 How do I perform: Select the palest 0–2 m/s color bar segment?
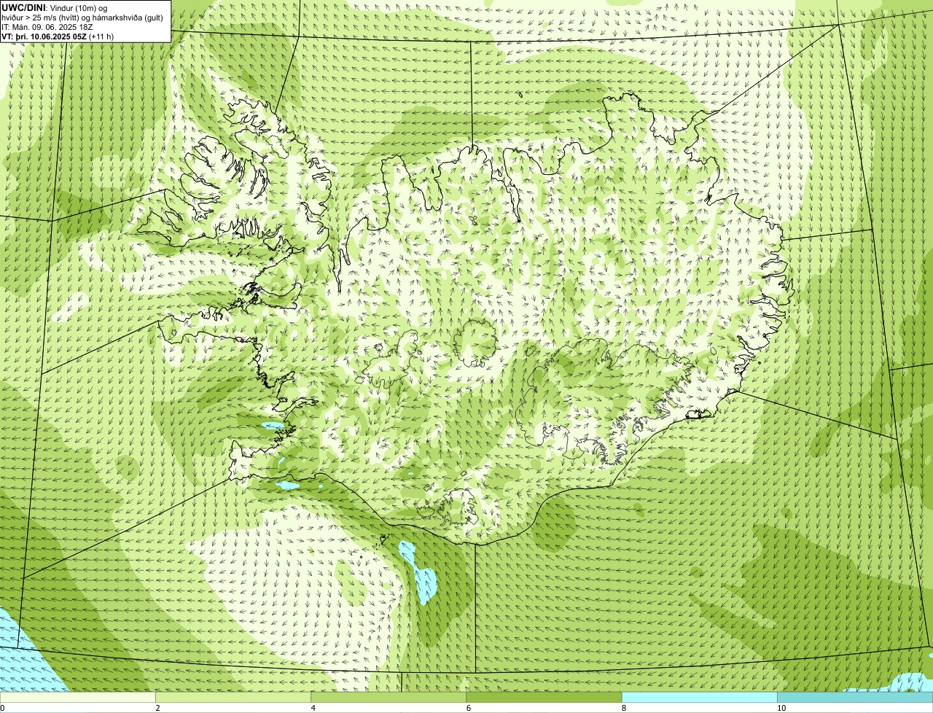[77, 697]
